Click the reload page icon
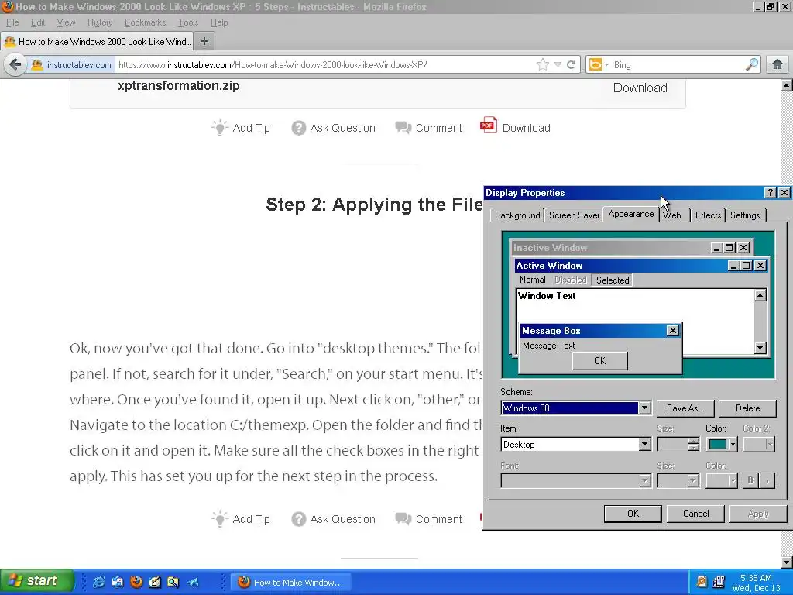 pos(572,65)
